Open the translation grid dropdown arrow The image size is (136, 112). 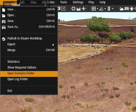click(x=98, y=9)
